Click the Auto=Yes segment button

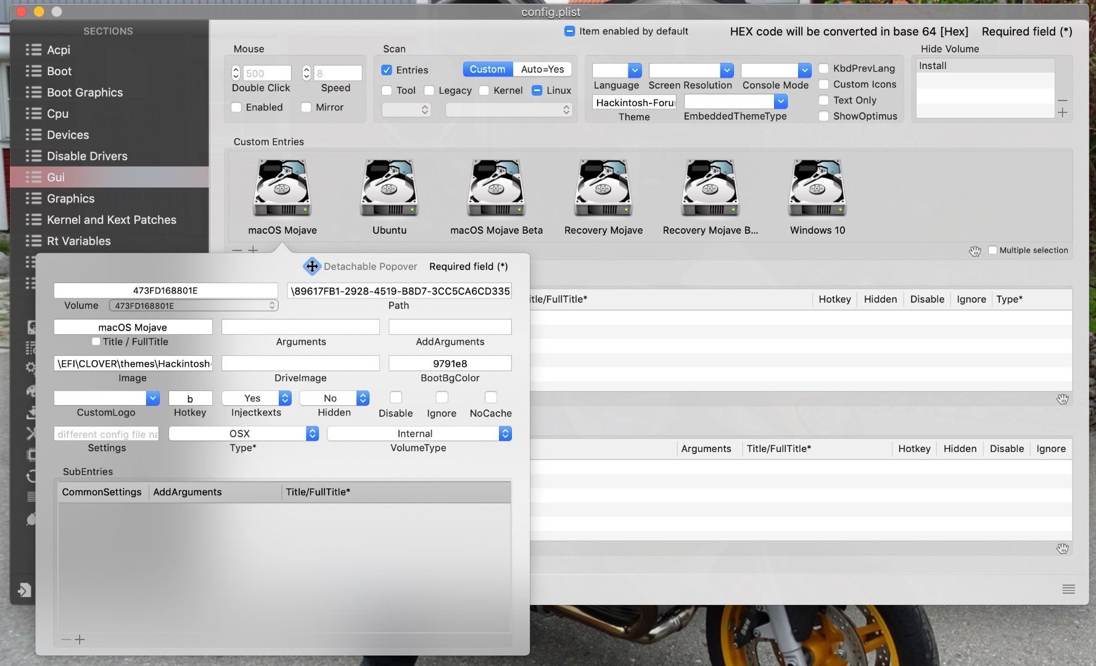542,70
